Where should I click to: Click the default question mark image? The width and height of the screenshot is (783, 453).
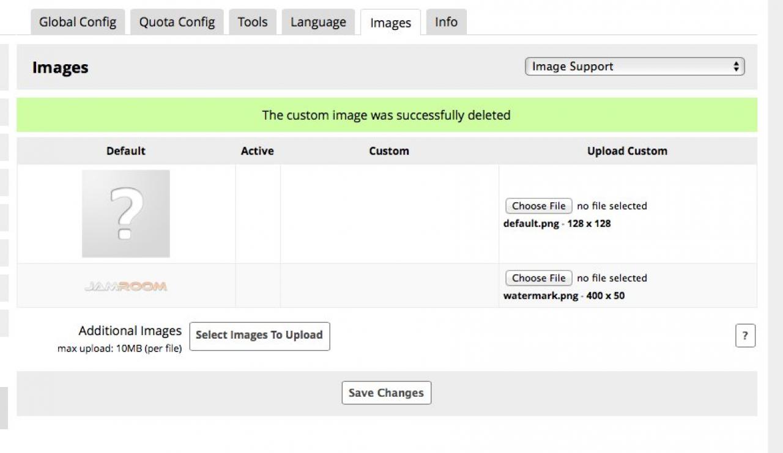[126, 213]
